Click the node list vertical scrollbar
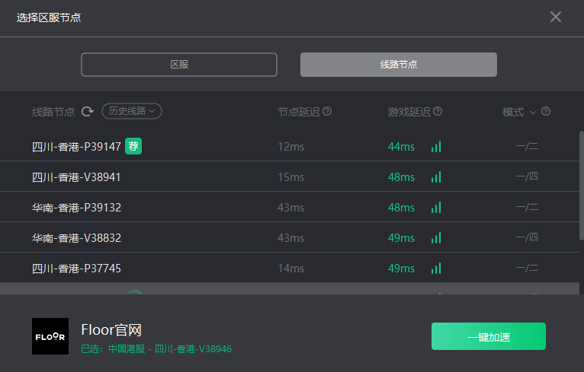584x372 pixels. 581,186
